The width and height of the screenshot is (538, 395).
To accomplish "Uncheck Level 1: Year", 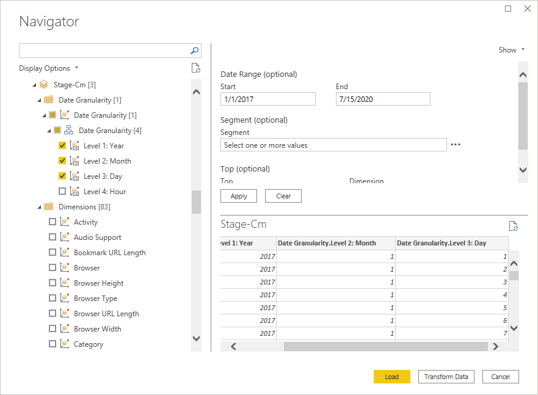I will [62, 145].
